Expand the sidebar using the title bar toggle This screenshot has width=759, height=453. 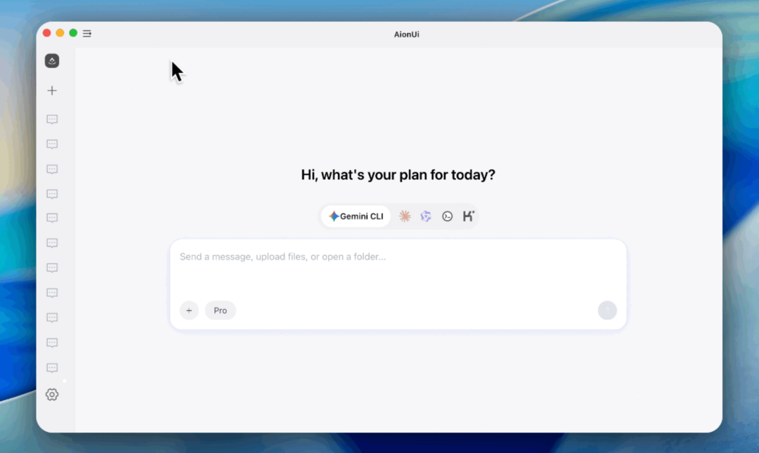[87, 33]
